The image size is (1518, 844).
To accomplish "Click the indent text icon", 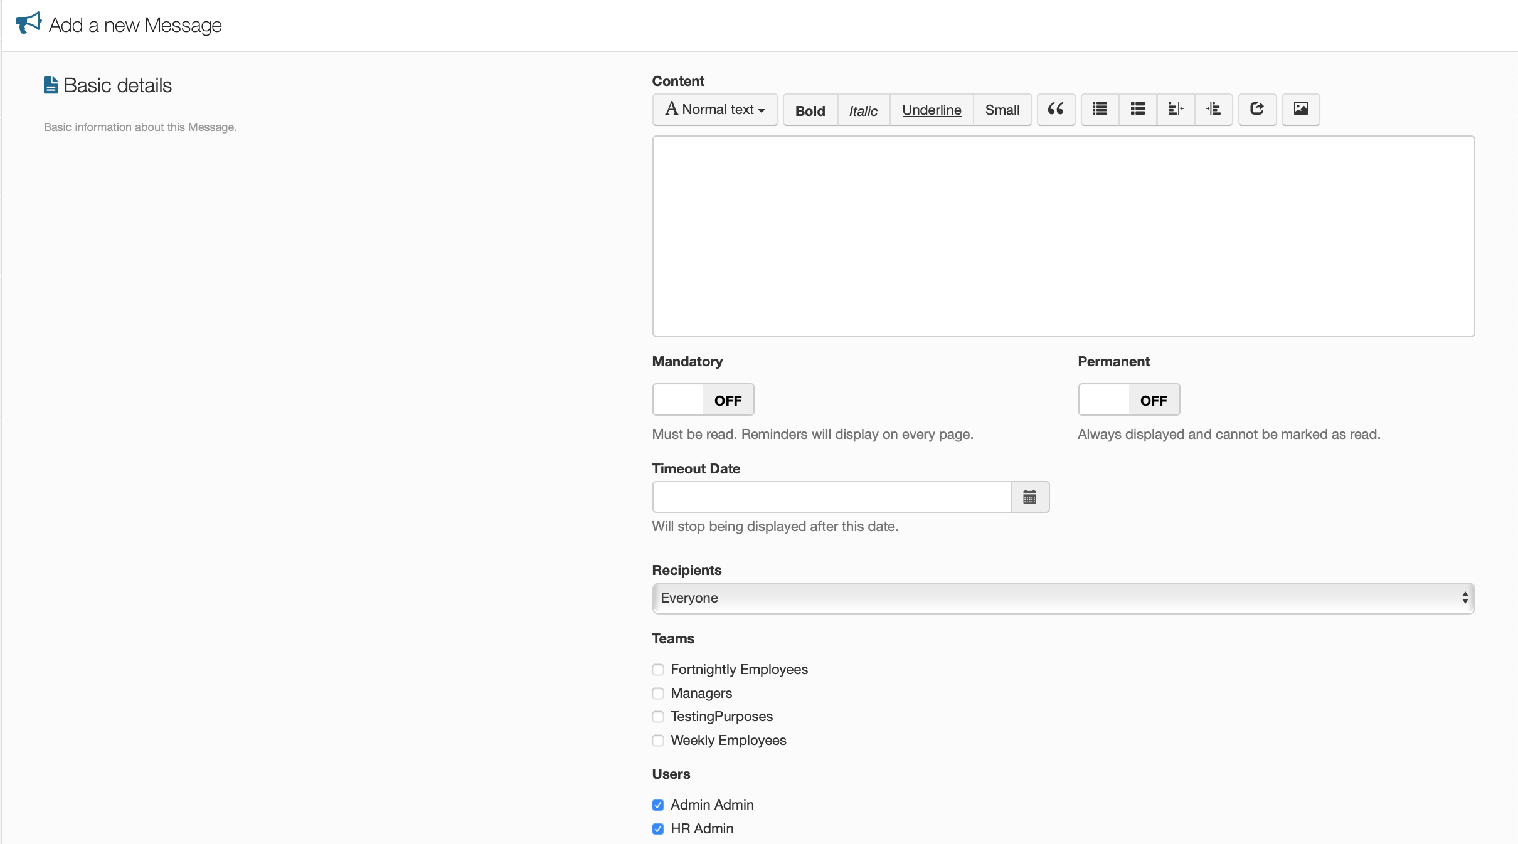I will (x=1213, y=110).
